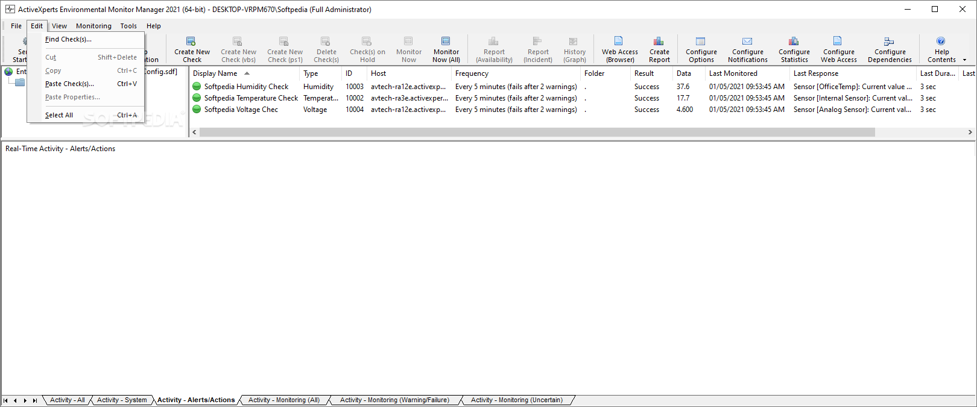Open the Monitoring menu
Image resolution: width=977 pixels, height=407 pixels.
[x=93, y=26]
